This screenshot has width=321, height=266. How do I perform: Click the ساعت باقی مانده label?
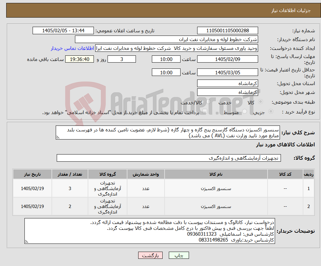point(45,59)
